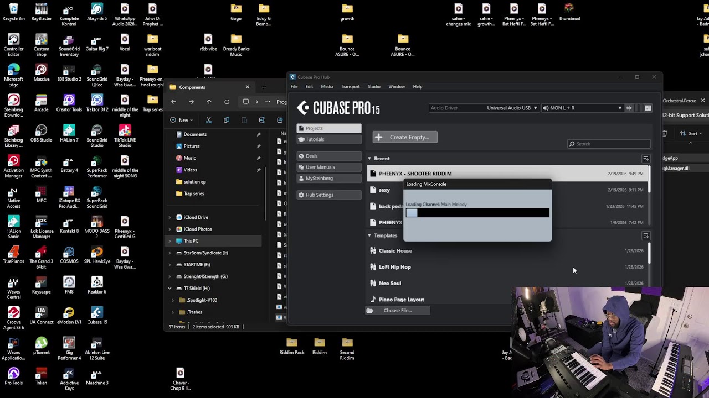Open the Tutorials section in Cubase Hub
The height and width of the screenshot is (398, 709).
(329, 139)
